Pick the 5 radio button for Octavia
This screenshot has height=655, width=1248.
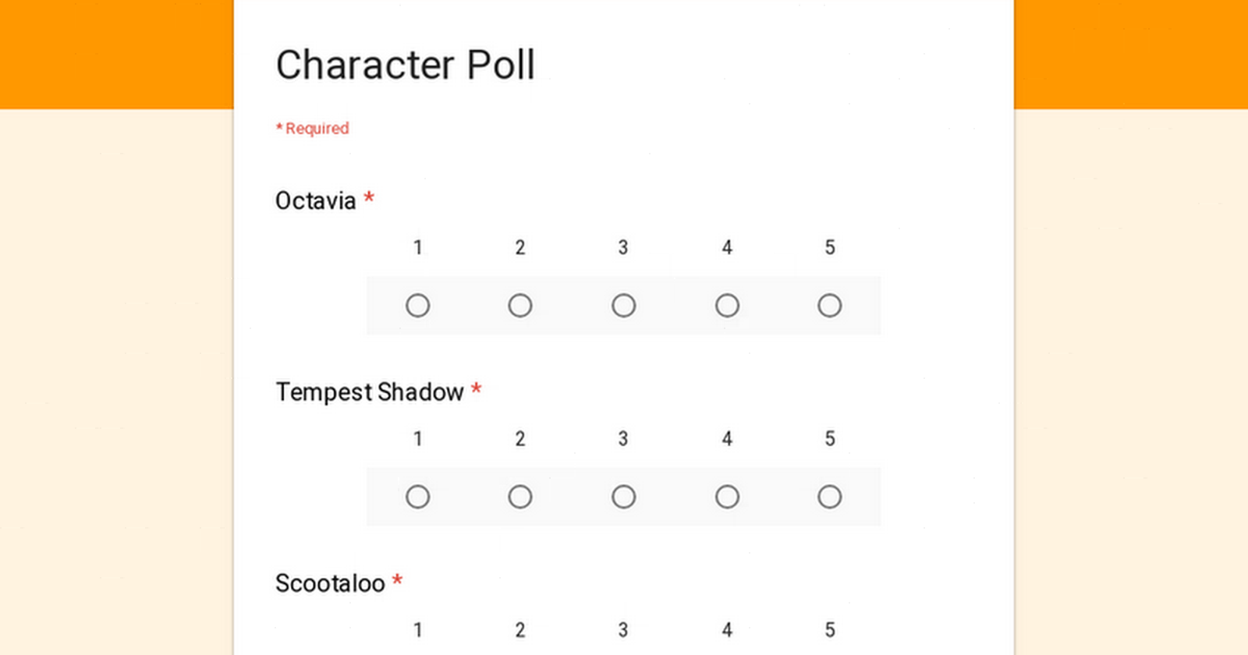pos(829,306)
